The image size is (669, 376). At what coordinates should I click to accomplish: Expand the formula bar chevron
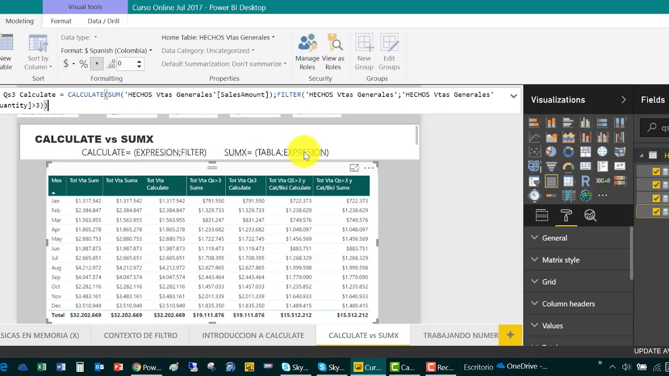513,96
